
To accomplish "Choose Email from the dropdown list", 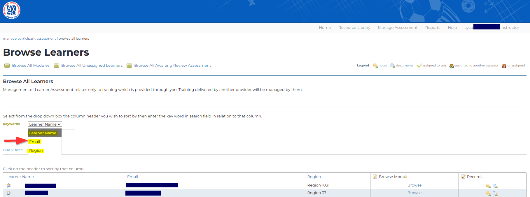I will point(35,142).
